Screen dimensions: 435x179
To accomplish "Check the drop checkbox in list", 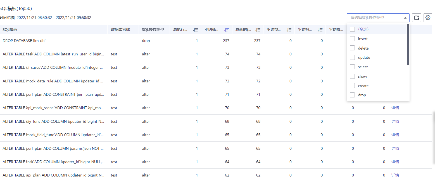I will coord(352,95).
